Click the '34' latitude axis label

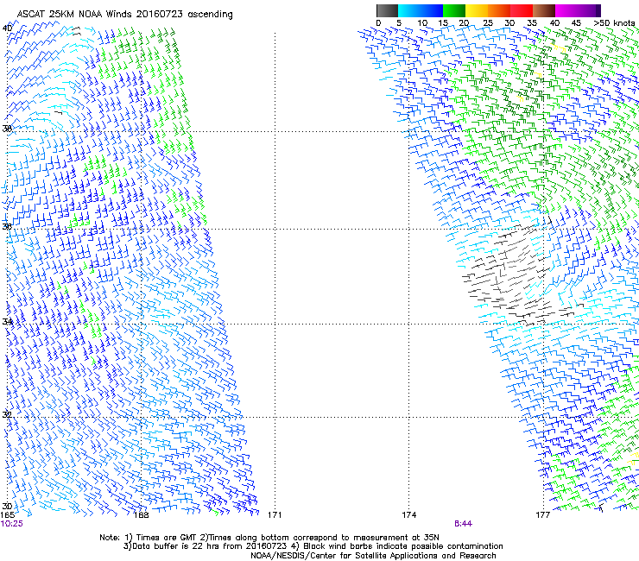click(x=7, y=321)
